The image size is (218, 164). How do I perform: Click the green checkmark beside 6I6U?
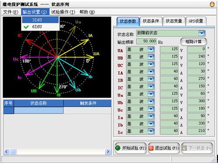26,27
